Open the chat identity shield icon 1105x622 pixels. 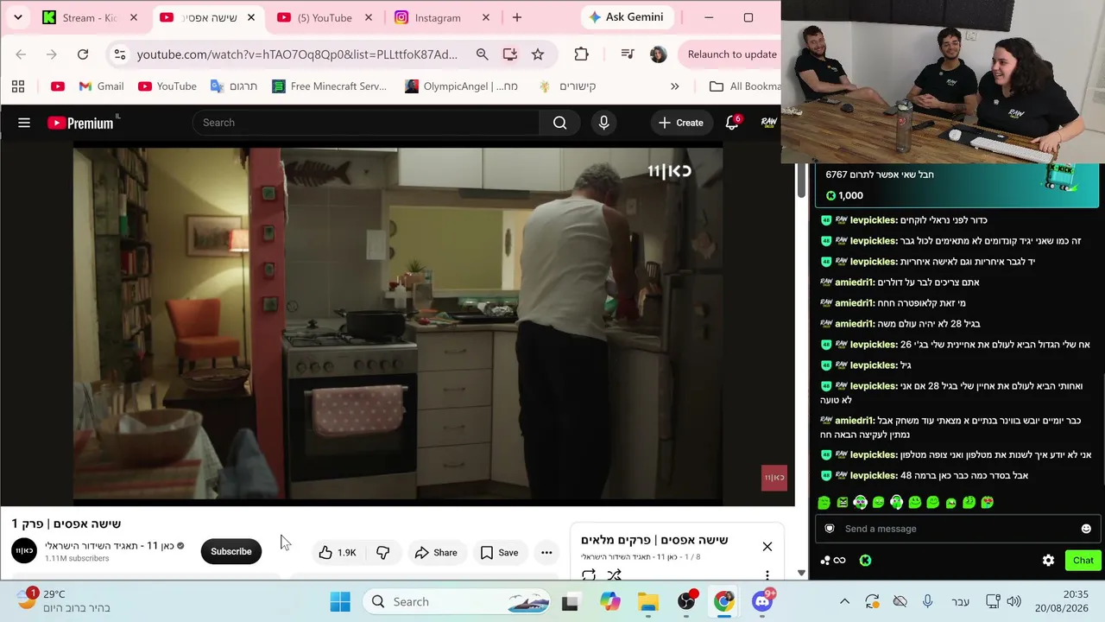pos(830,529)
